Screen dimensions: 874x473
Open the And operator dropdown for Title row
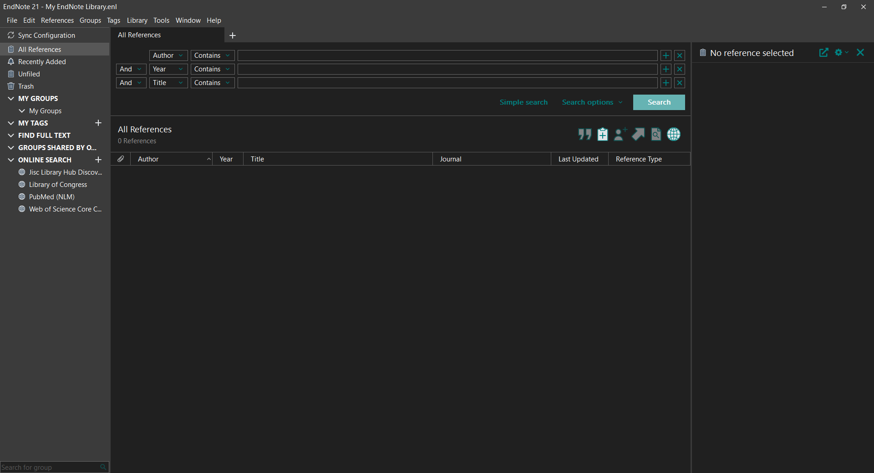point(131,83)
